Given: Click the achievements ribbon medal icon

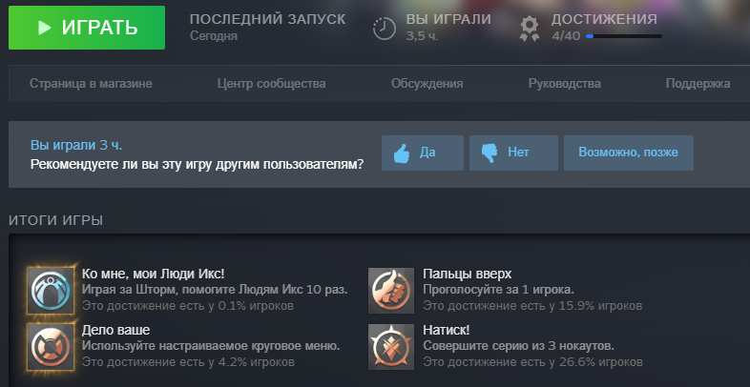Looking at the screenshot, I should coord(530,29).
